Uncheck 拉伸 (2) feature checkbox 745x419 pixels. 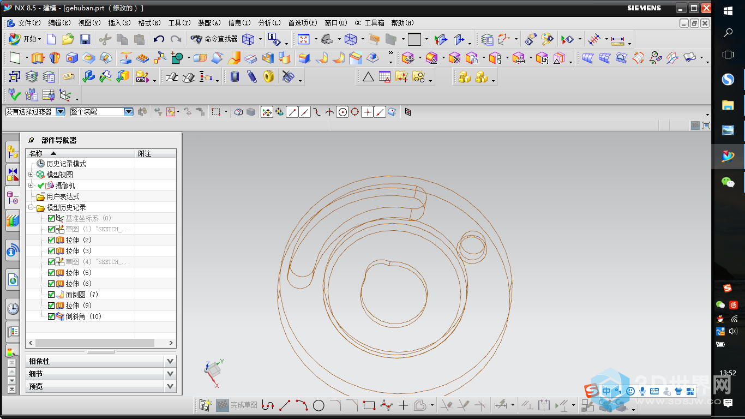click(51, 240)
